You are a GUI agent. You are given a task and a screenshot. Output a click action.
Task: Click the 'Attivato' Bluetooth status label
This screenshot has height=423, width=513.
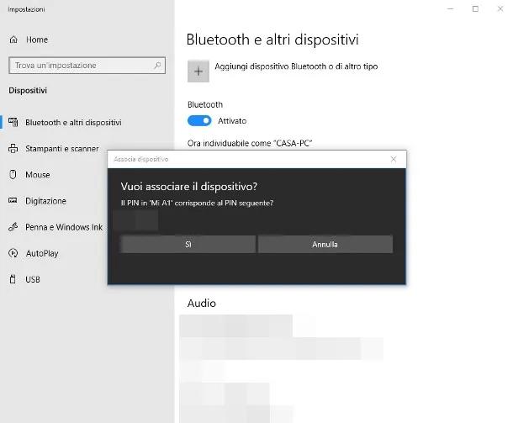tap(232, 121)
